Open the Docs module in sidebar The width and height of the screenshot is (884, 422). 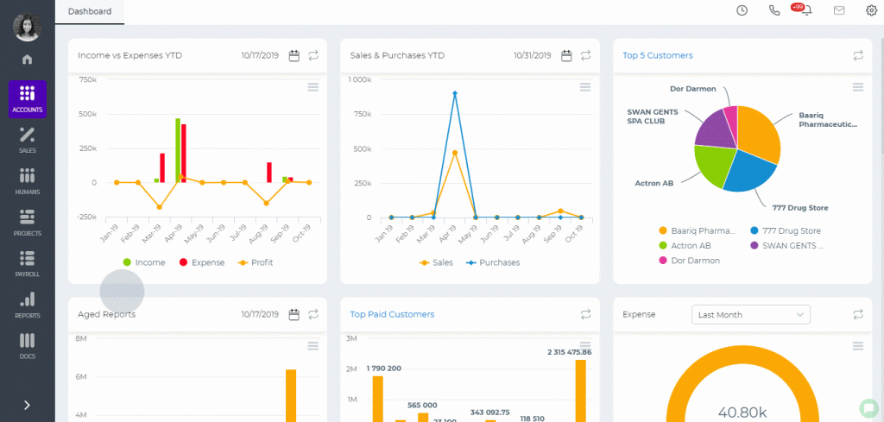(27, 346)
